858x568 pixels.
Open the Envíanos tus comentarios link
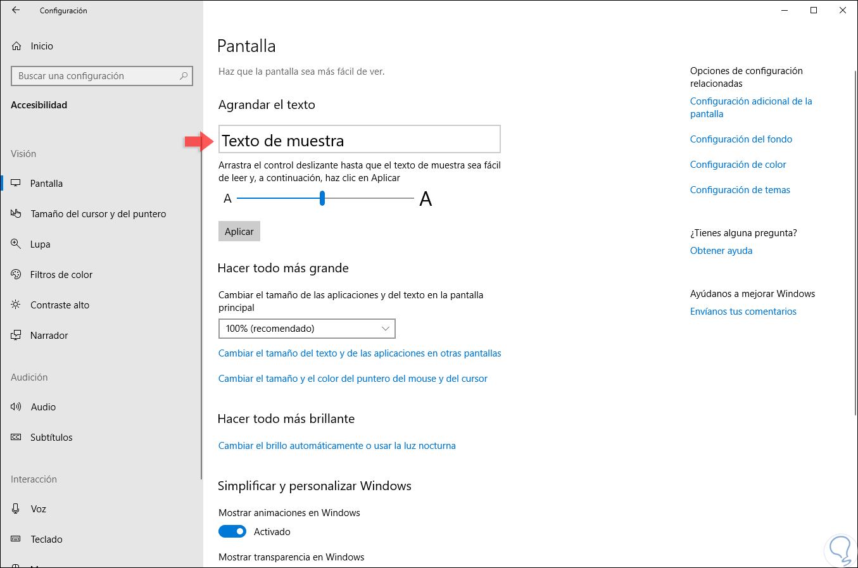pyautogui.click(x=743, y=312)
